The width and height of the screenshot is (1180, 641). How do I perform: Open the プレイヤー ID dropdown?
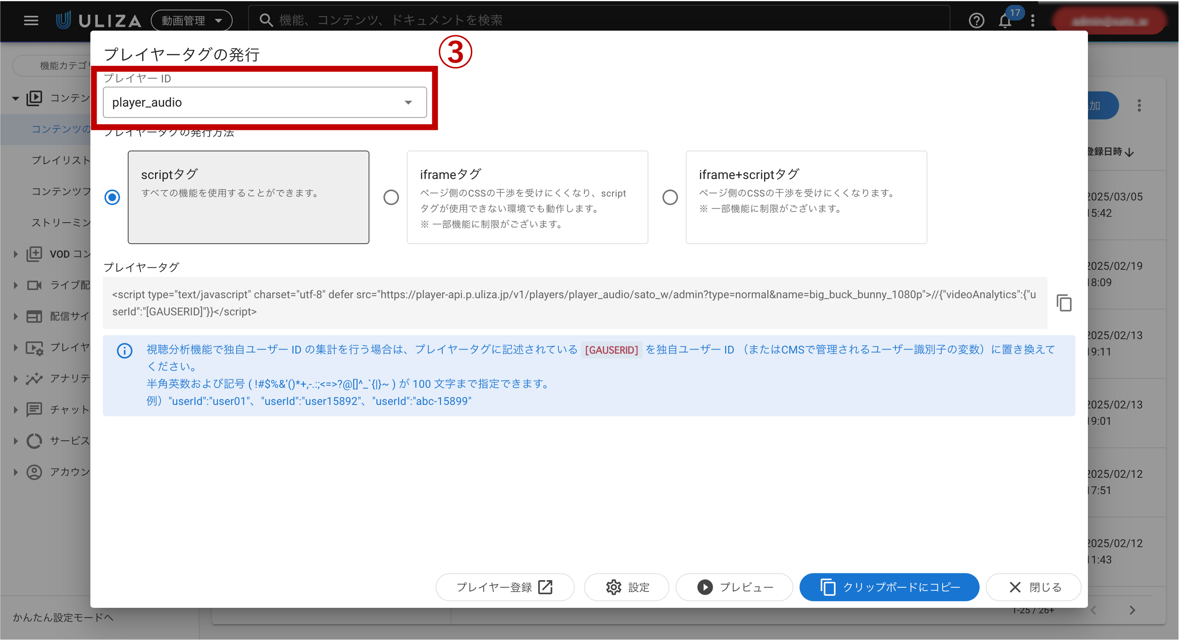[265, 102]
